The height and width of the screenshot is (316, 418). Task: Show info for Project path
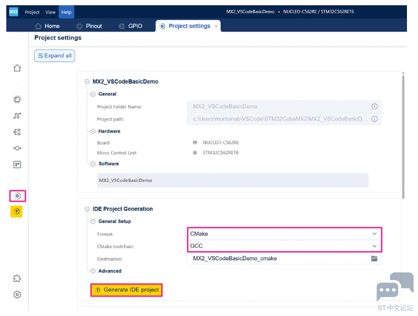(x=374, y=119)
